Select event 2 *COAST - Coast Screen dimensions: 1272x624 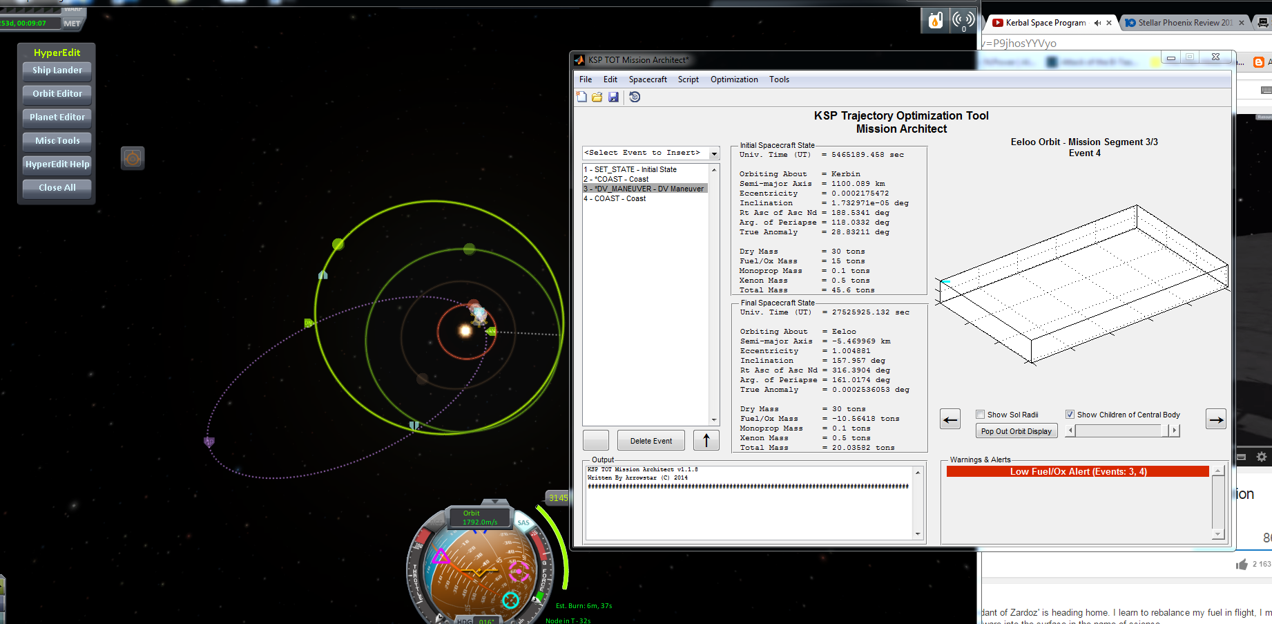pos(645,179)
